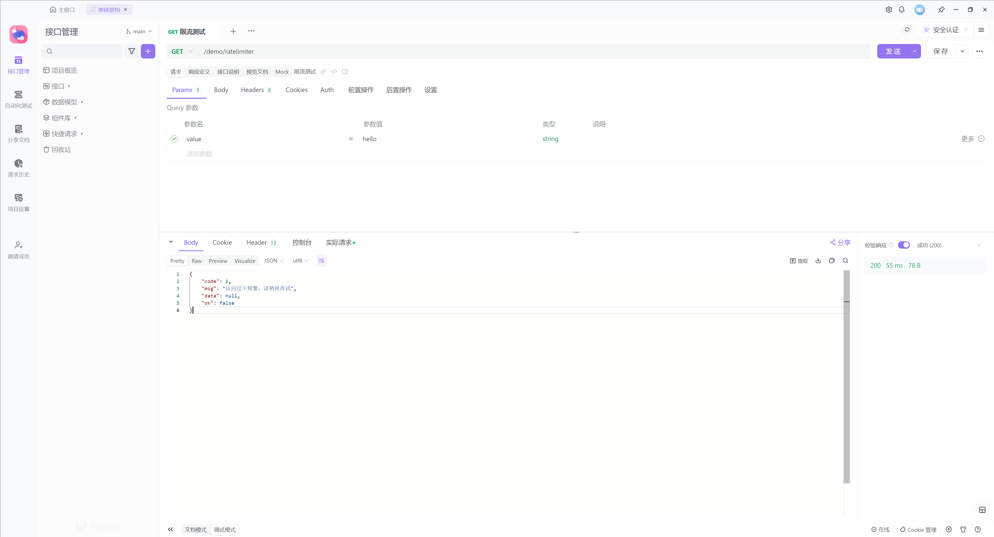This screenshot has height=537, width=994.
Task: Open the notifications bell
Action: [x=901, y=10]
